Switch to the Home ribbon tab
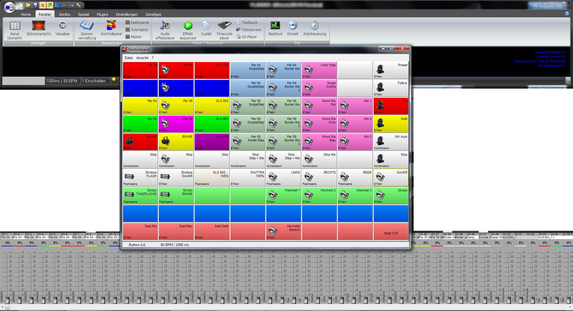 click(26, 14)
